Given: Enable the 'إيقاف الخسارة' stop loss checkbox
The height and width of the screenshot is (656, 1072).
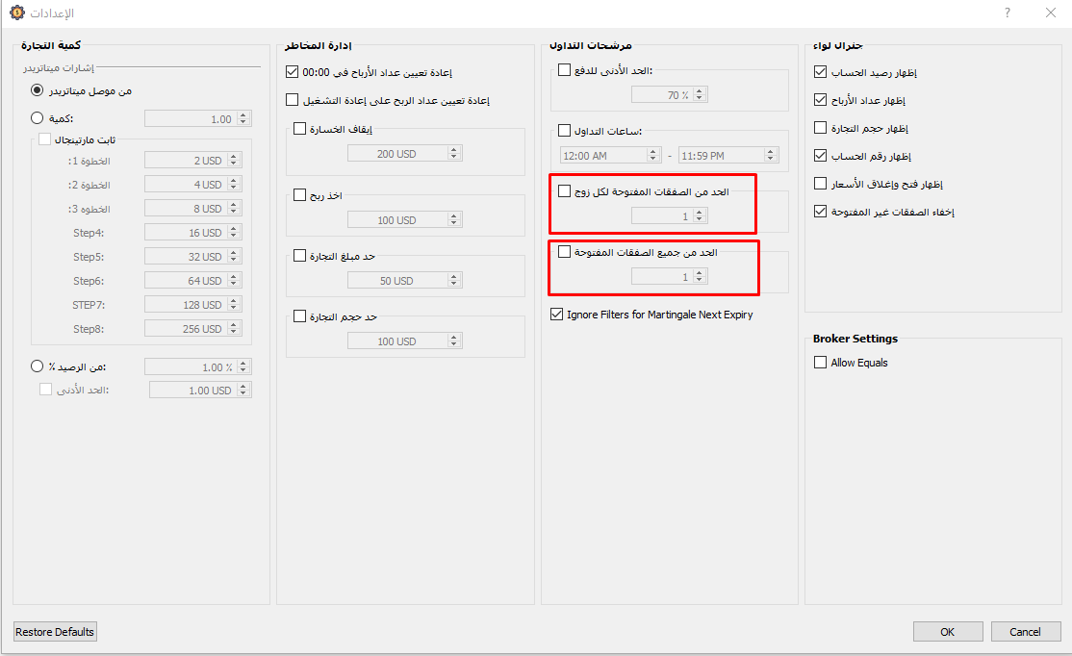Looking at the screenshot, I should pos(299,129).
